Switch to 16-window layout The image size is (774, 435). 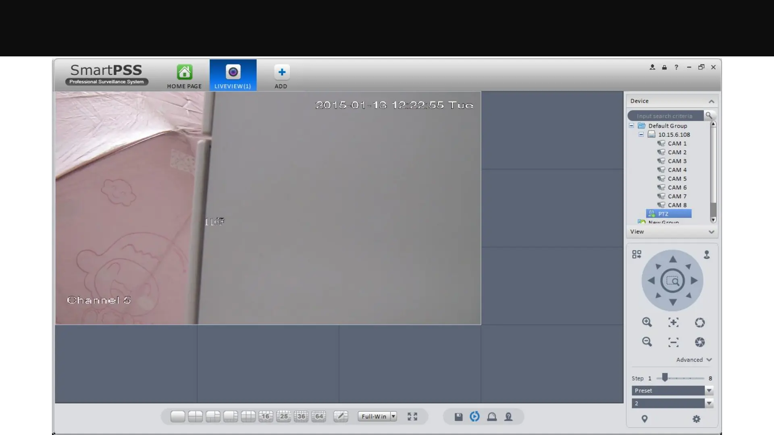[266, 416]
